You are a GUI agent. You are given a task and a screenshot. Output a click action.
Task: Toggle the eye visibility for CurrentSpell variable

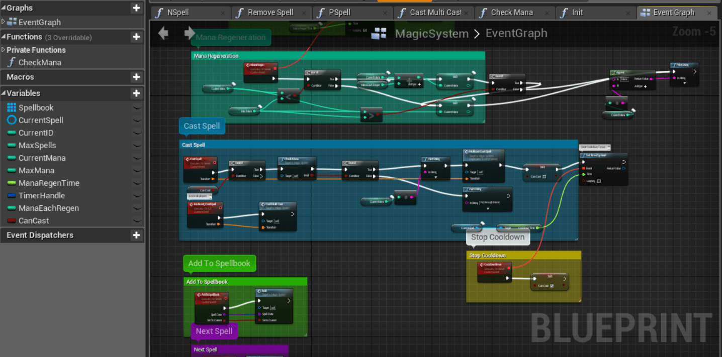[137, 120]
